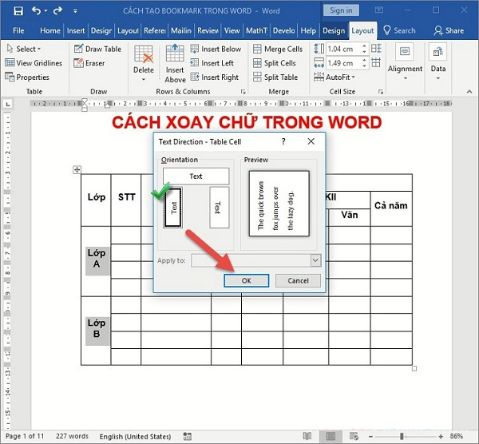479x444 pixels.
Task: Click the Save icon in title bar
Action: [x=16, y=10]
